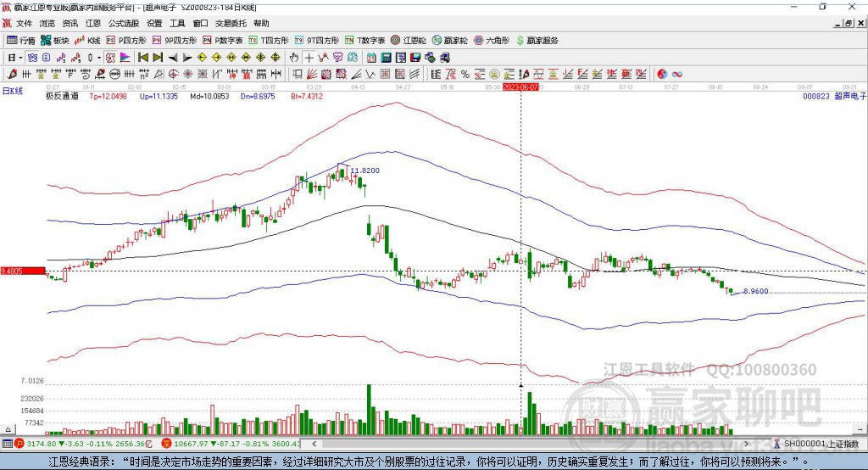The image size is (868, 470).
Task: Open the T数字表 tool
Action: coord(364,41)
